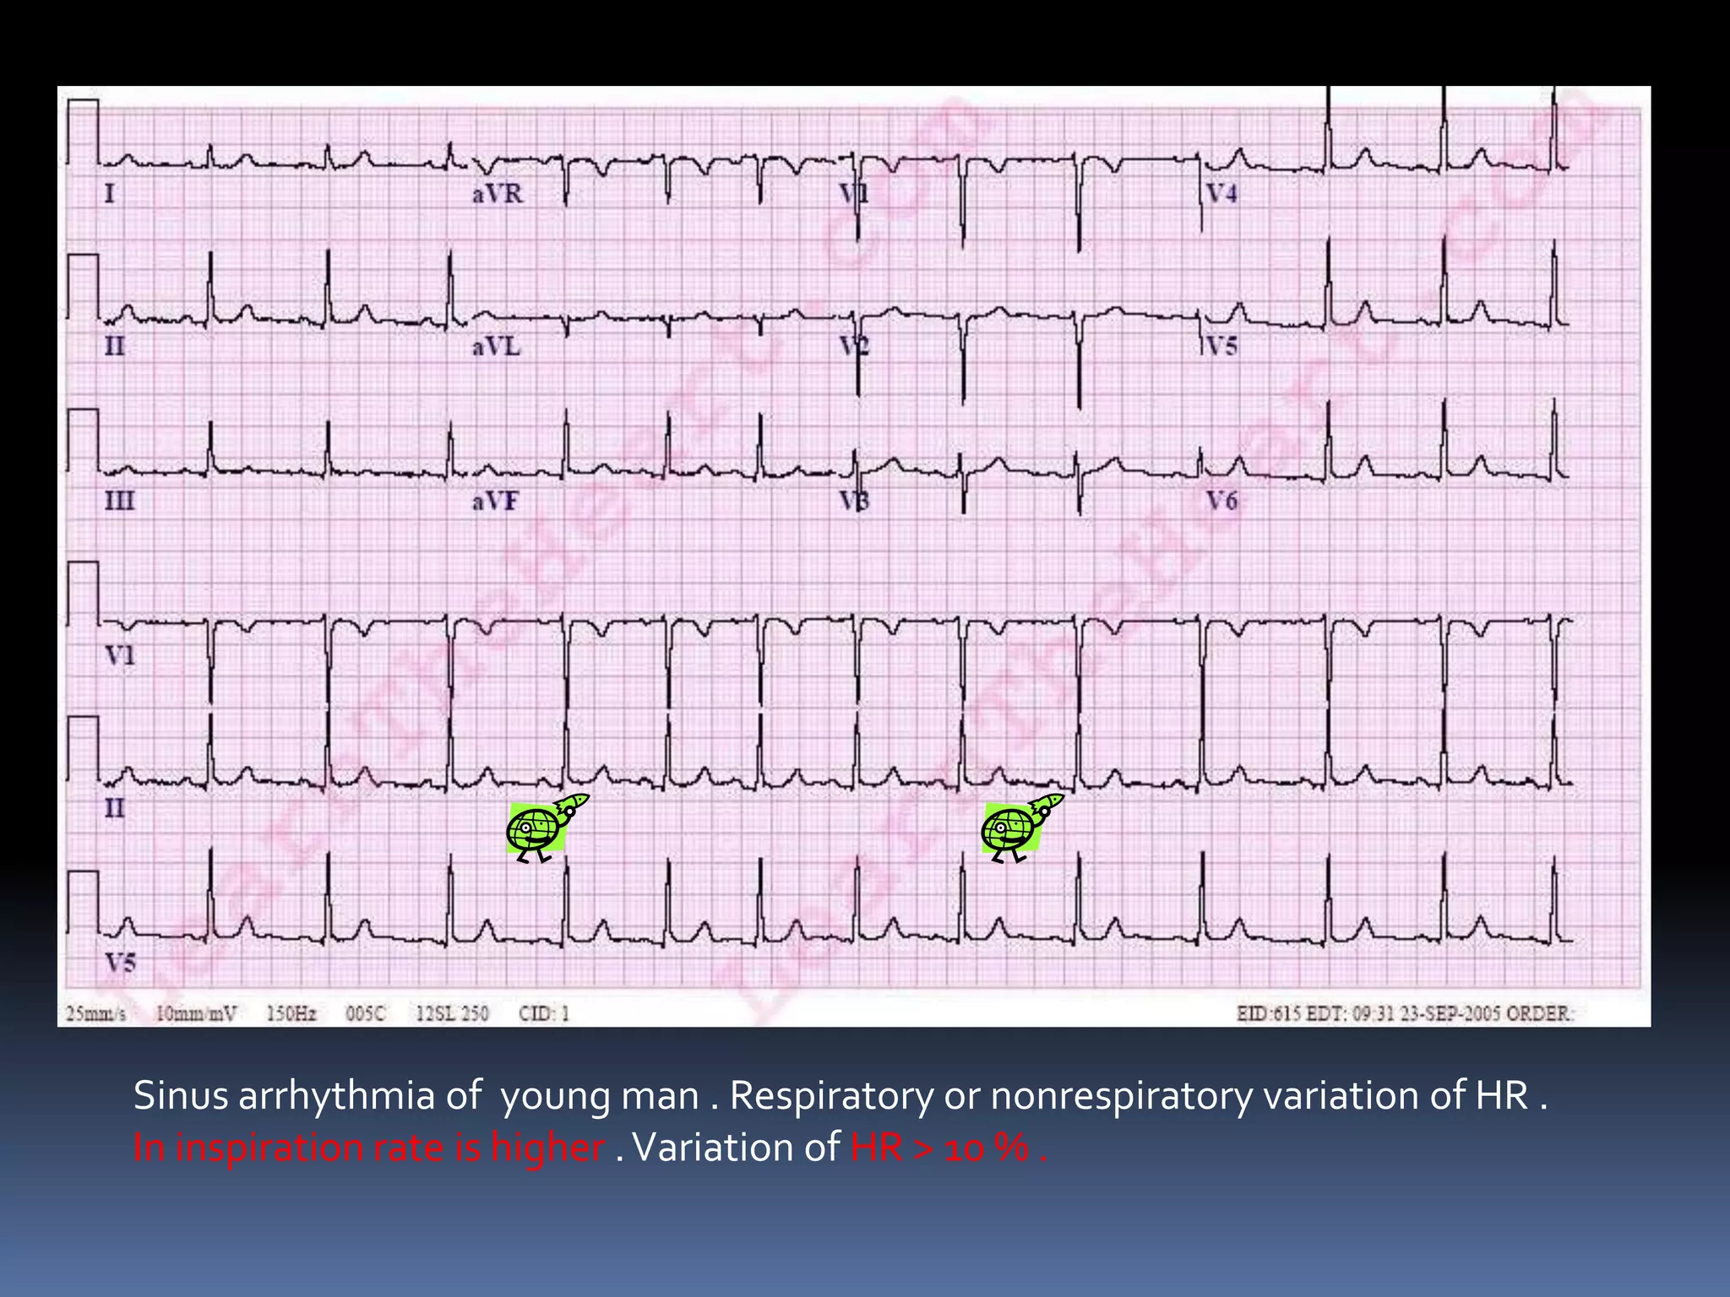Click the 150Hz filter text
Screen dimensions: 1730x1297
pyautogui.click(x=291, y=1013)
